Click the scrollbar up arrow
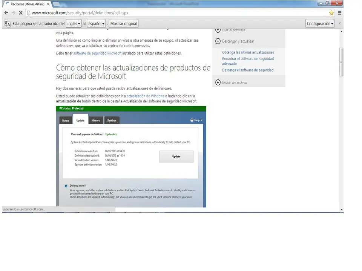Viewport: 362px width, 271px height. coord(342,31)
